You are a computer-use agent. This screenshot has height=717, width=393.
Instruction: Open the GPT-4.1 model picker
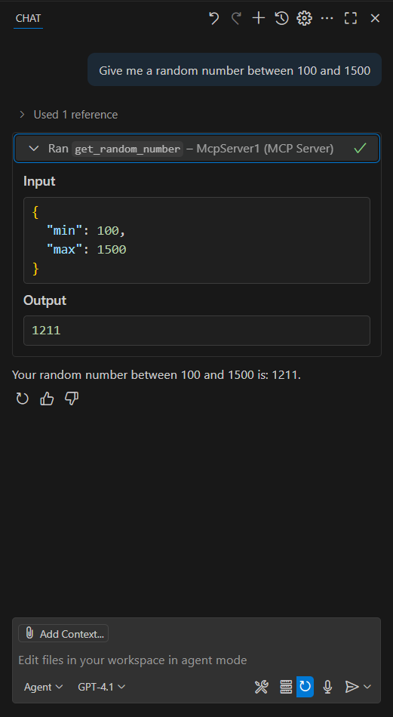coord(101,686)
